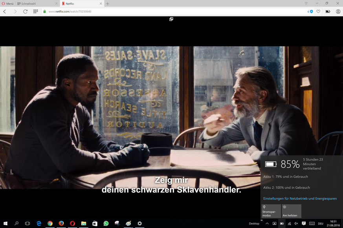
Task: Add page to bookmarks with heart icon
Action: [x=318, y=11]
